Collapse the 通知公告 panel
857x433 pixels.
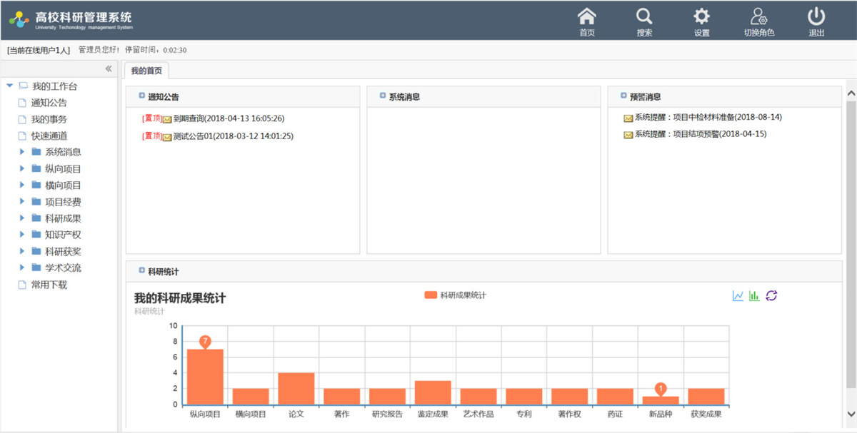coord(142,96)
